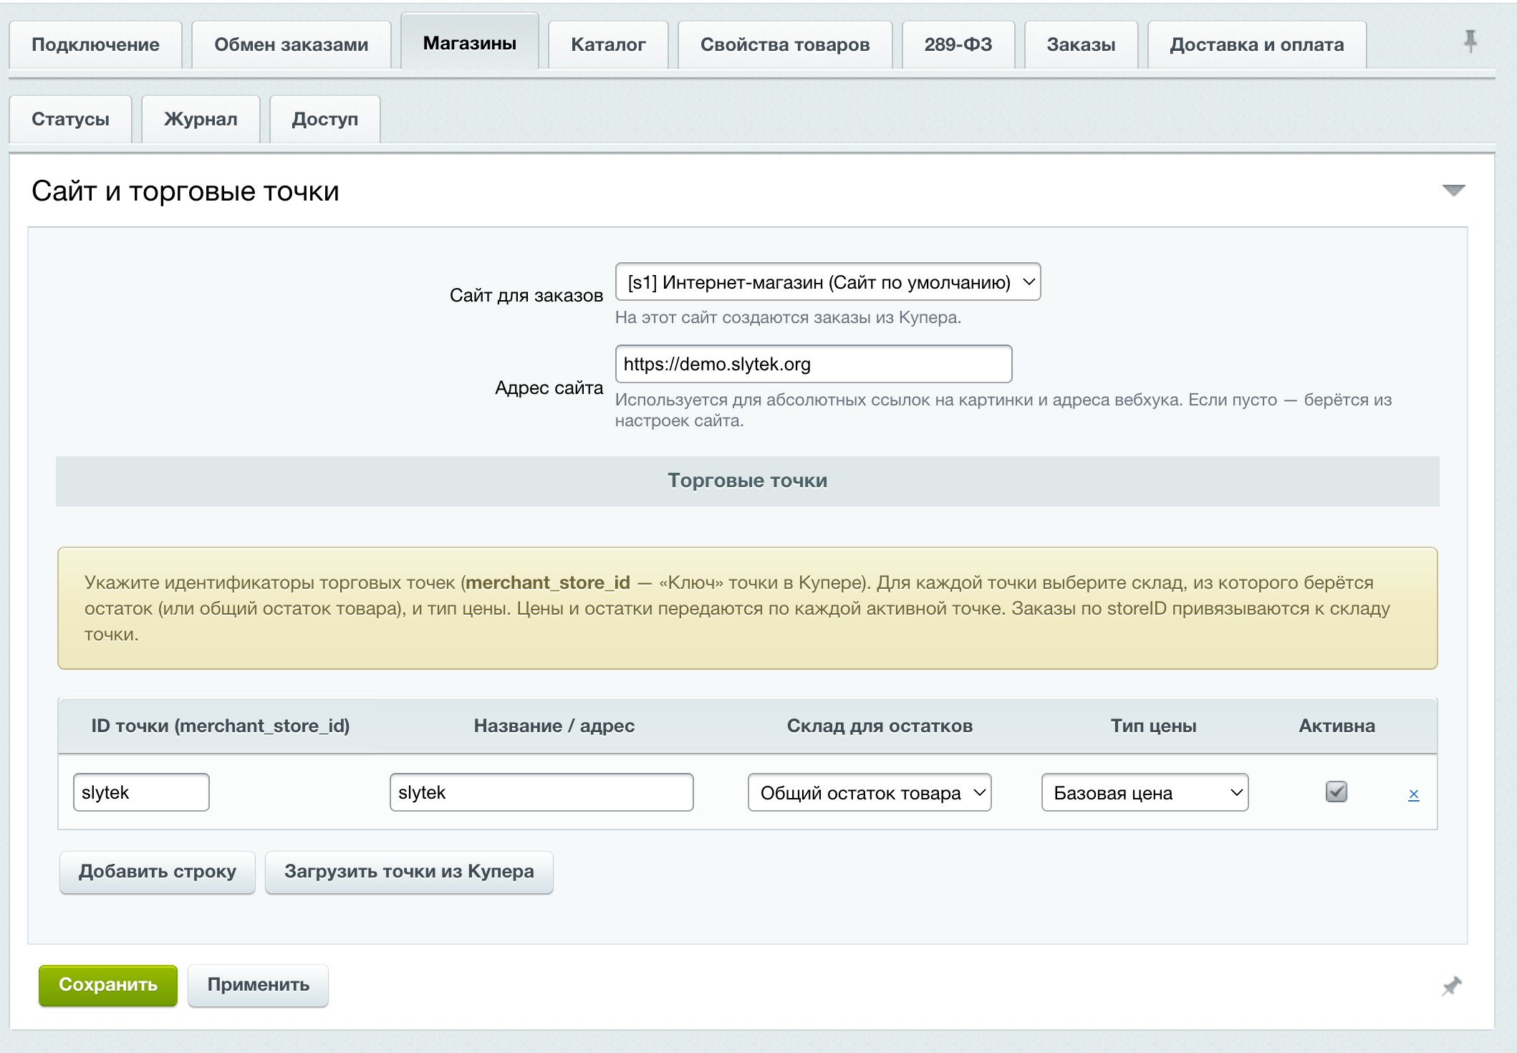Open the Доставка и оплата tab
Image resolution: width=1517 pixels, height=1053 pixels.
(1257, 44)
